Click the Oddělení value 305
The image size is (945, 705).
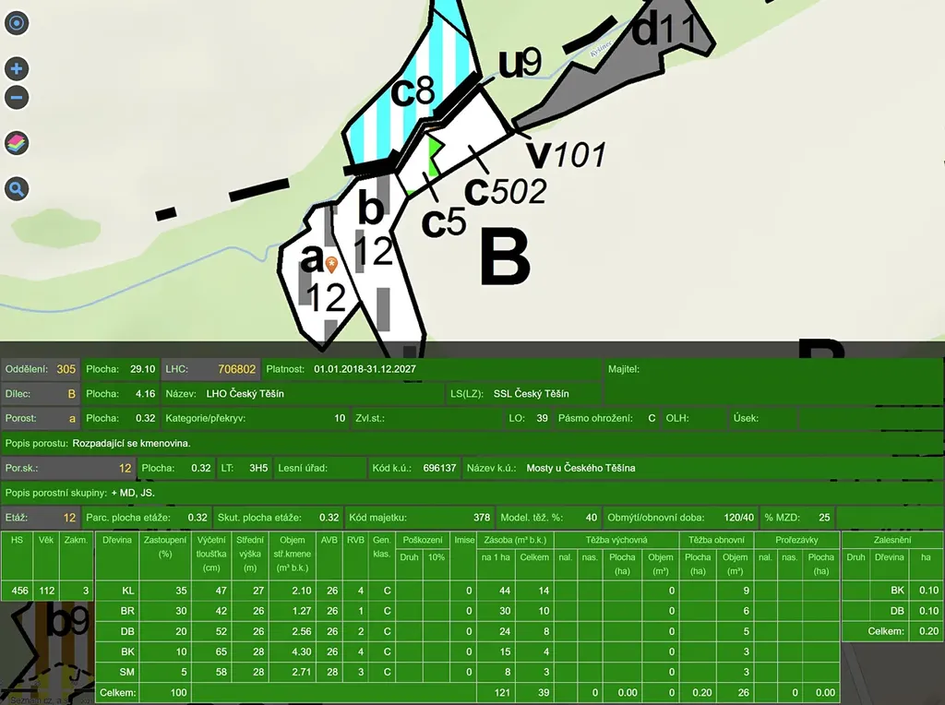click(66, 369)
